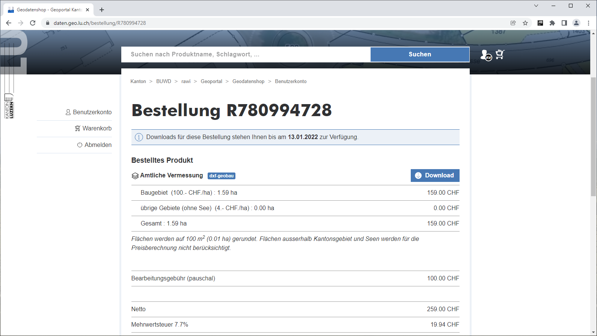This screenshot has height=336, width=597.
Task: Open the Chrome three-dot menu
Action: [588, 23]
